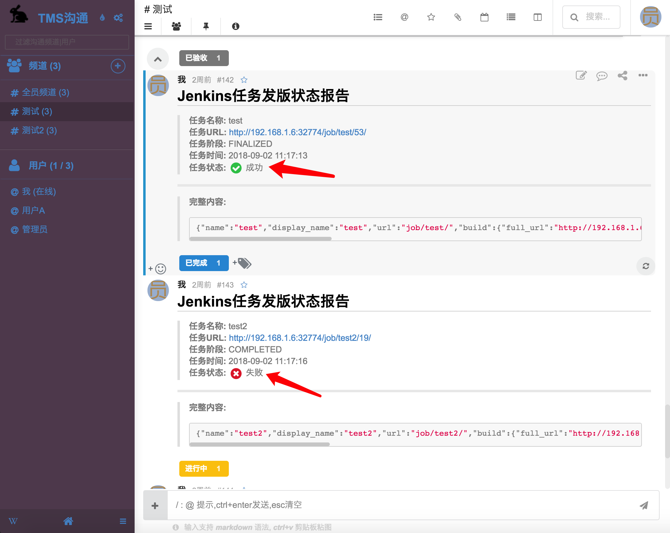Open attachments paperclip icon
This screenshot has width=670, height=533.
[458, 17]
